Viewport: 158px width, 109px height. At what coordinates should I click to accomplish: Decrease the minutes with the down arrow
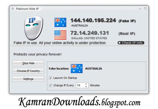(86, 87)
